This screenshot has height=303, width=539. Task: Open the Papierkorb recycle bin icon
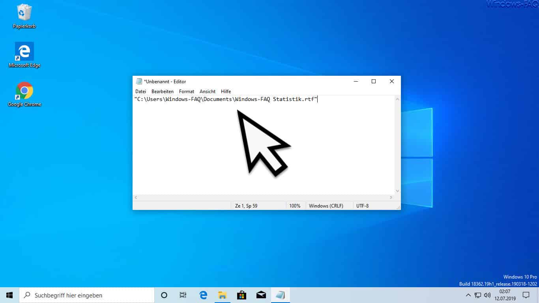[x=24, y=16]
